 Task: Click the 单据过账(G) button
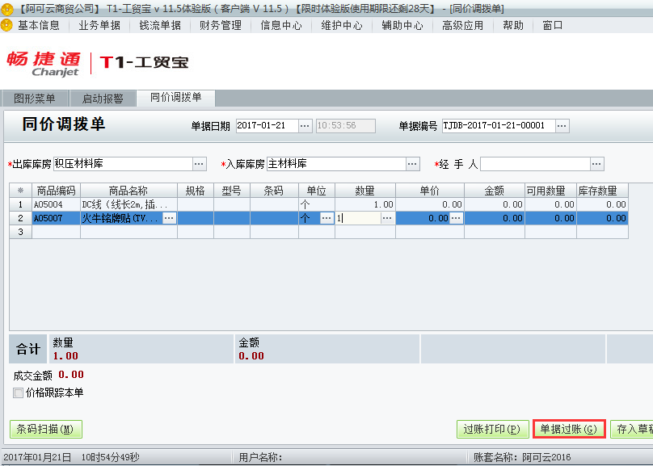(569, 429)
